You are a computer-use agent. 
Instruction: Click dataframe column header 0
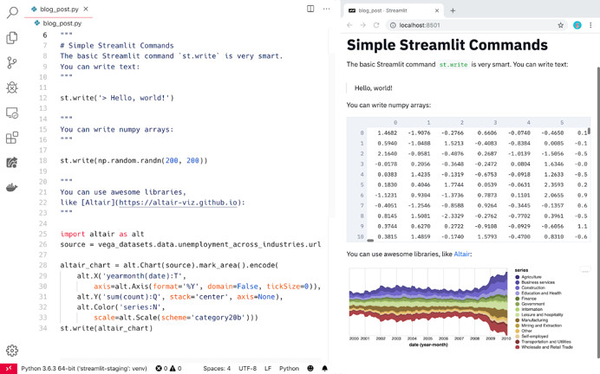395,123
